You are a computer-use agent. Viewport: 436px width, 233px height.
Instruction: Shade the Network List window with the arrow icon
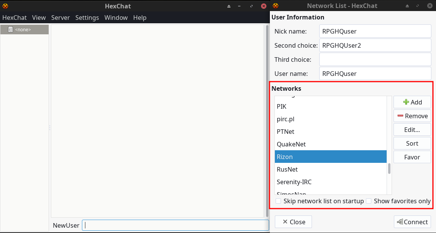407,6
